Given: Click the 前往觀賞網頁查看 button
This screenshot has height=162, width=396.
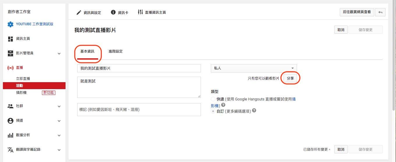Looking at the screenshot, I should tap(357, 12).
